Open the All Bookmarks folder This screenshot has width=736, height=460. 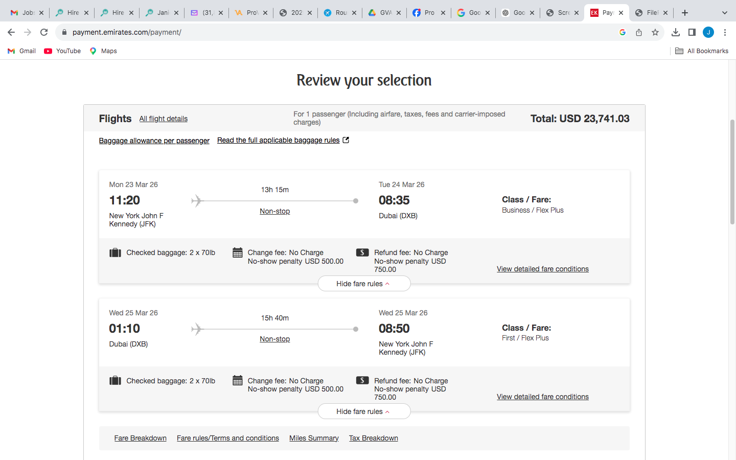click(702, 51)
